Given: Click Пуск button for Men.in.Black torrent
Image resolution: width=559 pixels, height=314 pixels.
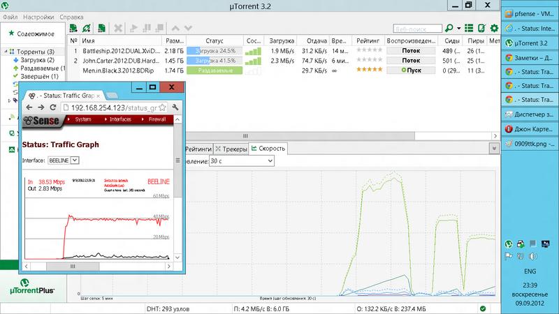Looking at the screenshot, I should pos(411,70).
